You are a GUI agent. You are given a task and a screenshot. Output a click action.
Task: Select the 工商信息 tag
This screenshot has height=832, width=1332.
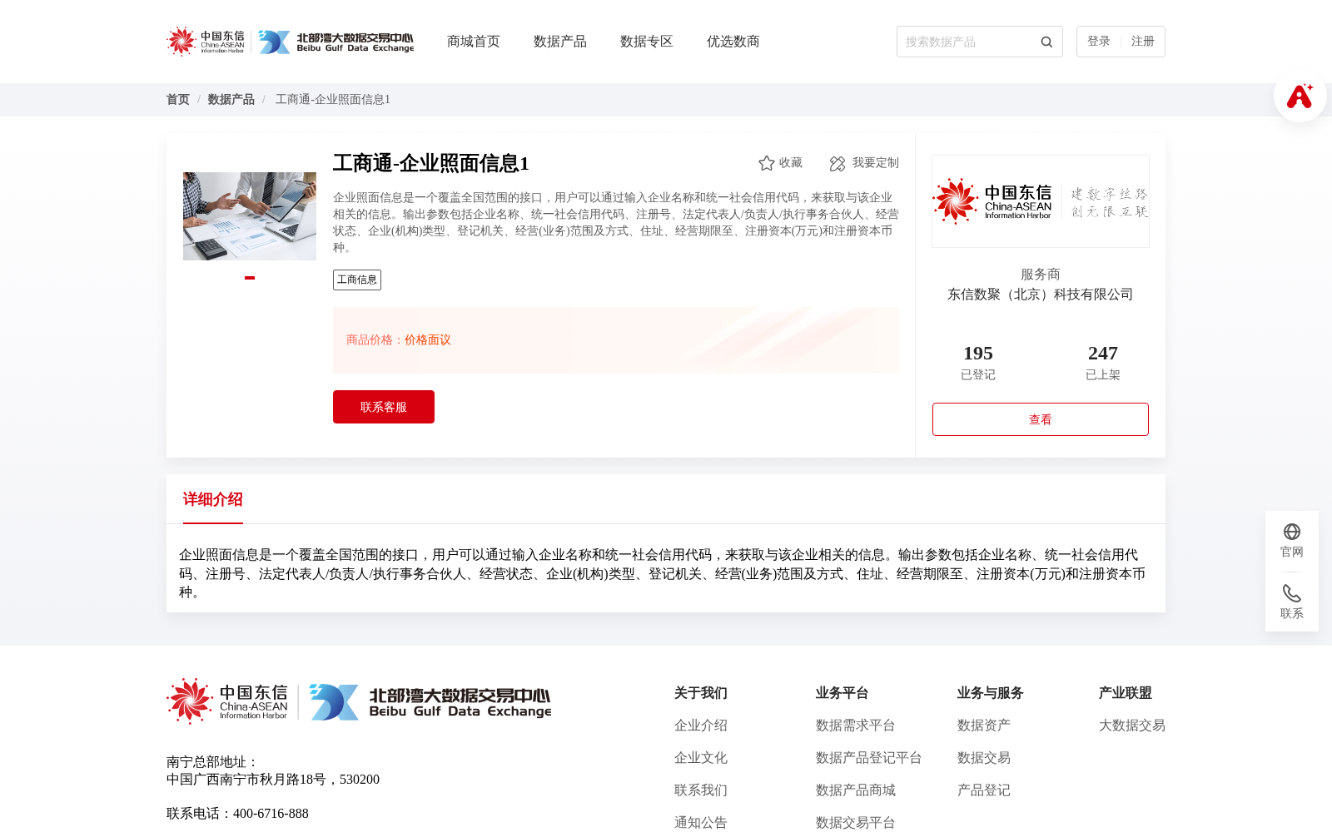tap(357, 280)
